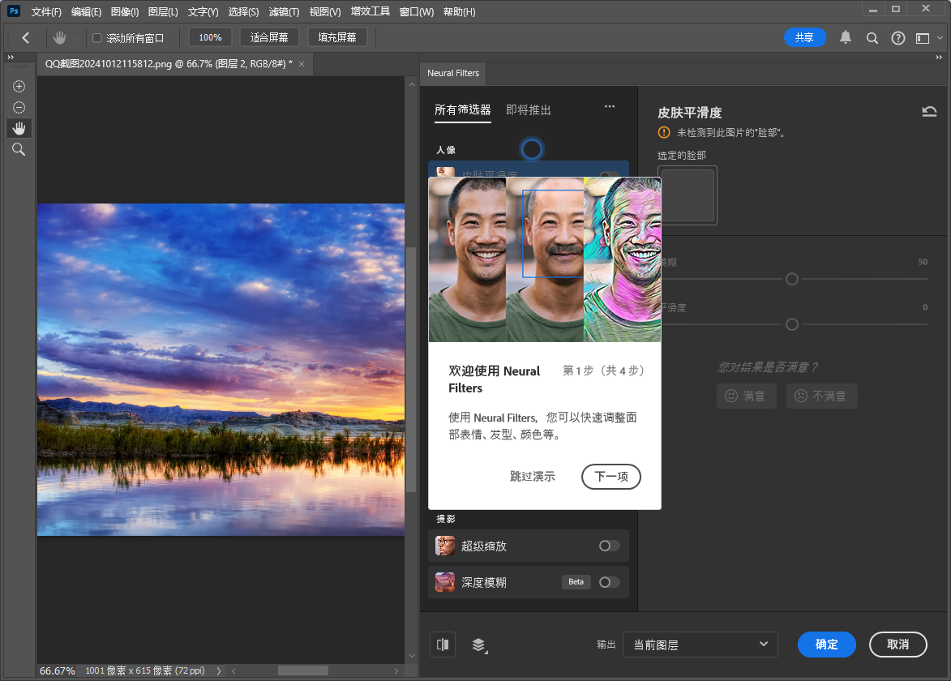This screenshot has width=951, height=681.
Task: Click the 适合屏幕 option in the options bar
Action: (269, 36)
